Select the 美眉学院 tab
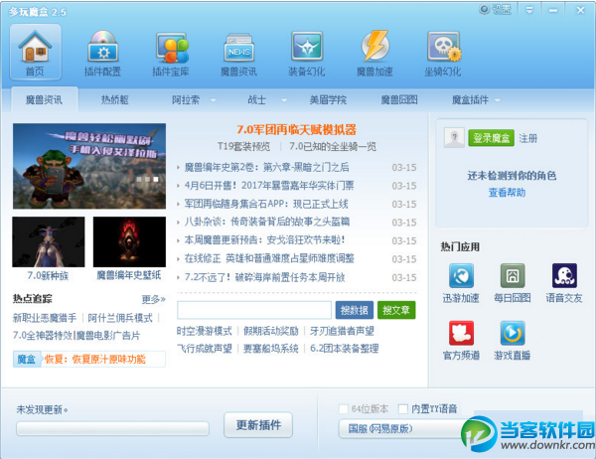The height and width of the screenshot is (459, 596). [328, 100]
